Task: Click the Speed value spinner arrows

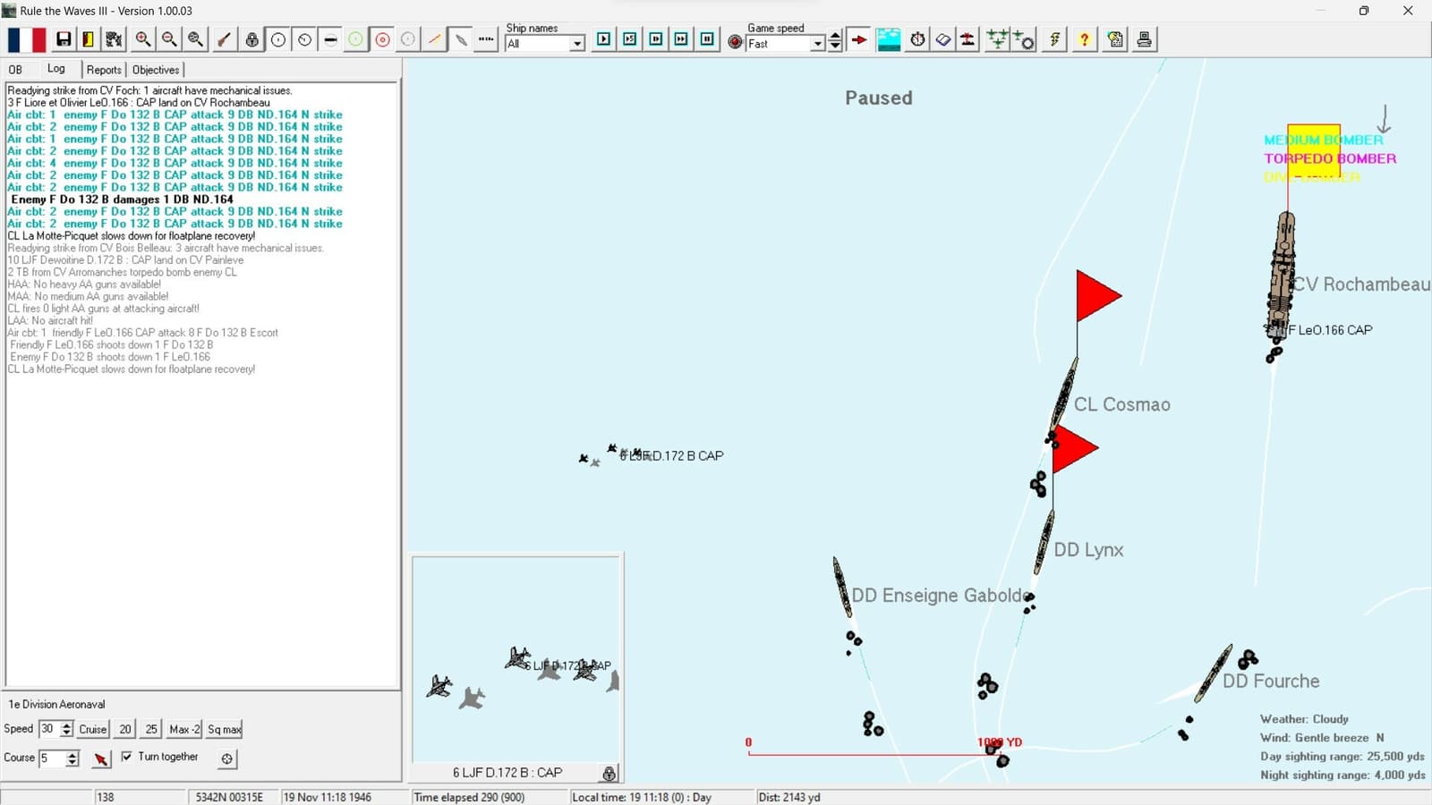Action: pos(66,729)
